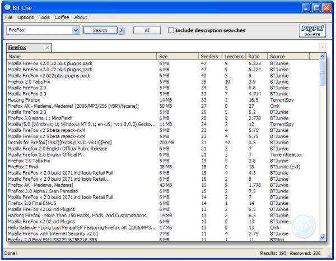Click the Bit Che title bar app icon
Viewport: 336px width, 261px height.
(7, 7)
